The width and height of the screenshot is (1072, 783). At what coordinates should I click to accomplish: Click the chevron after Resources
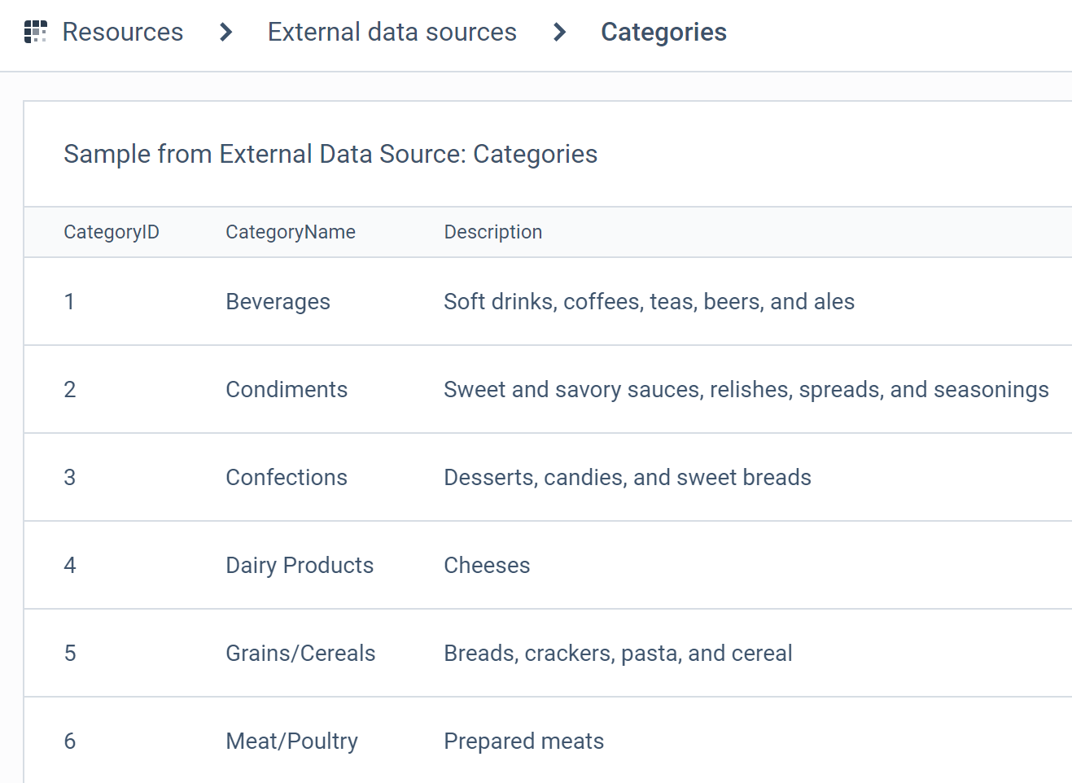(224, 33)
